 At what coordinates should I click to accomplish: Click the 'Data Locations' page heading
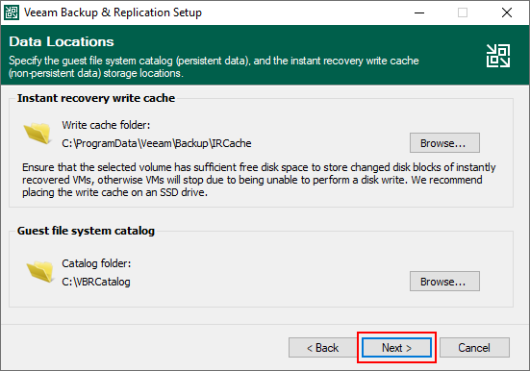tap(62, 41)
